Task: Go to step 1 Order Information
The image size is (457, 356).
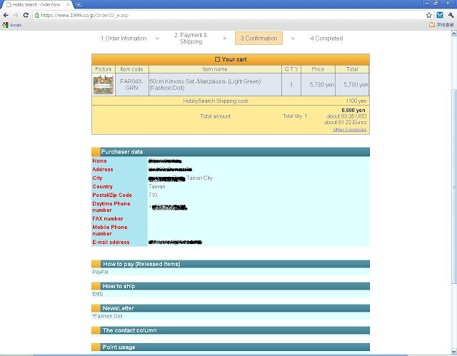Action: tap(124, 39)
